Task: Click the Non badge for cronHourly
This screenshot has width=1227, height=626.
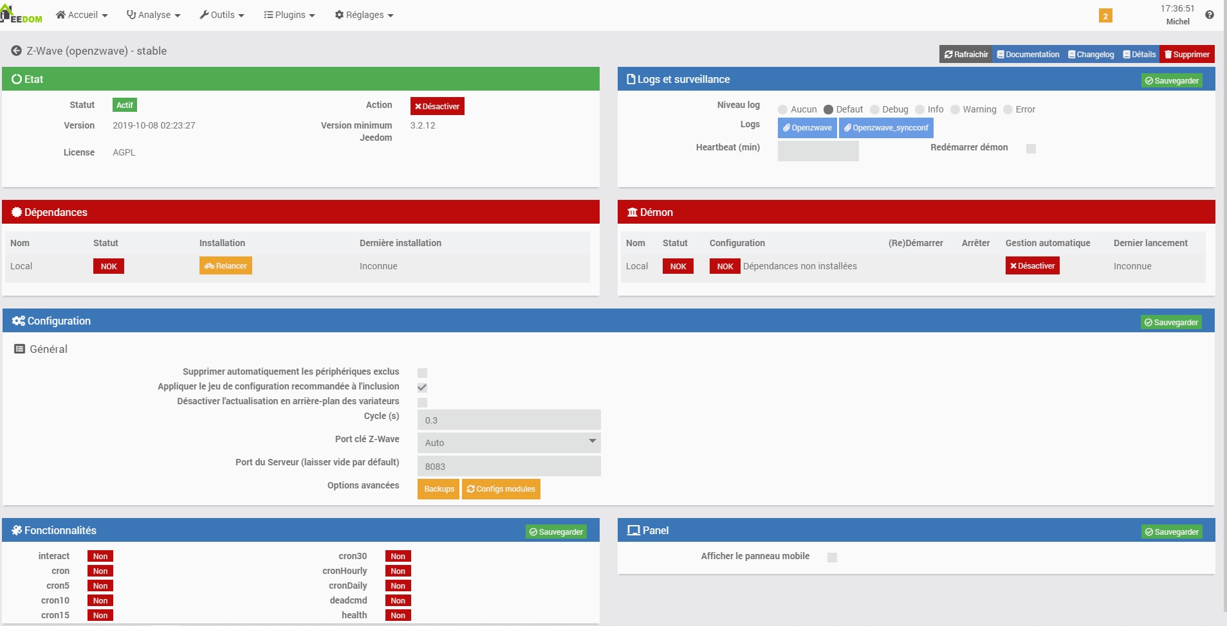Action: tap(398, 571)
